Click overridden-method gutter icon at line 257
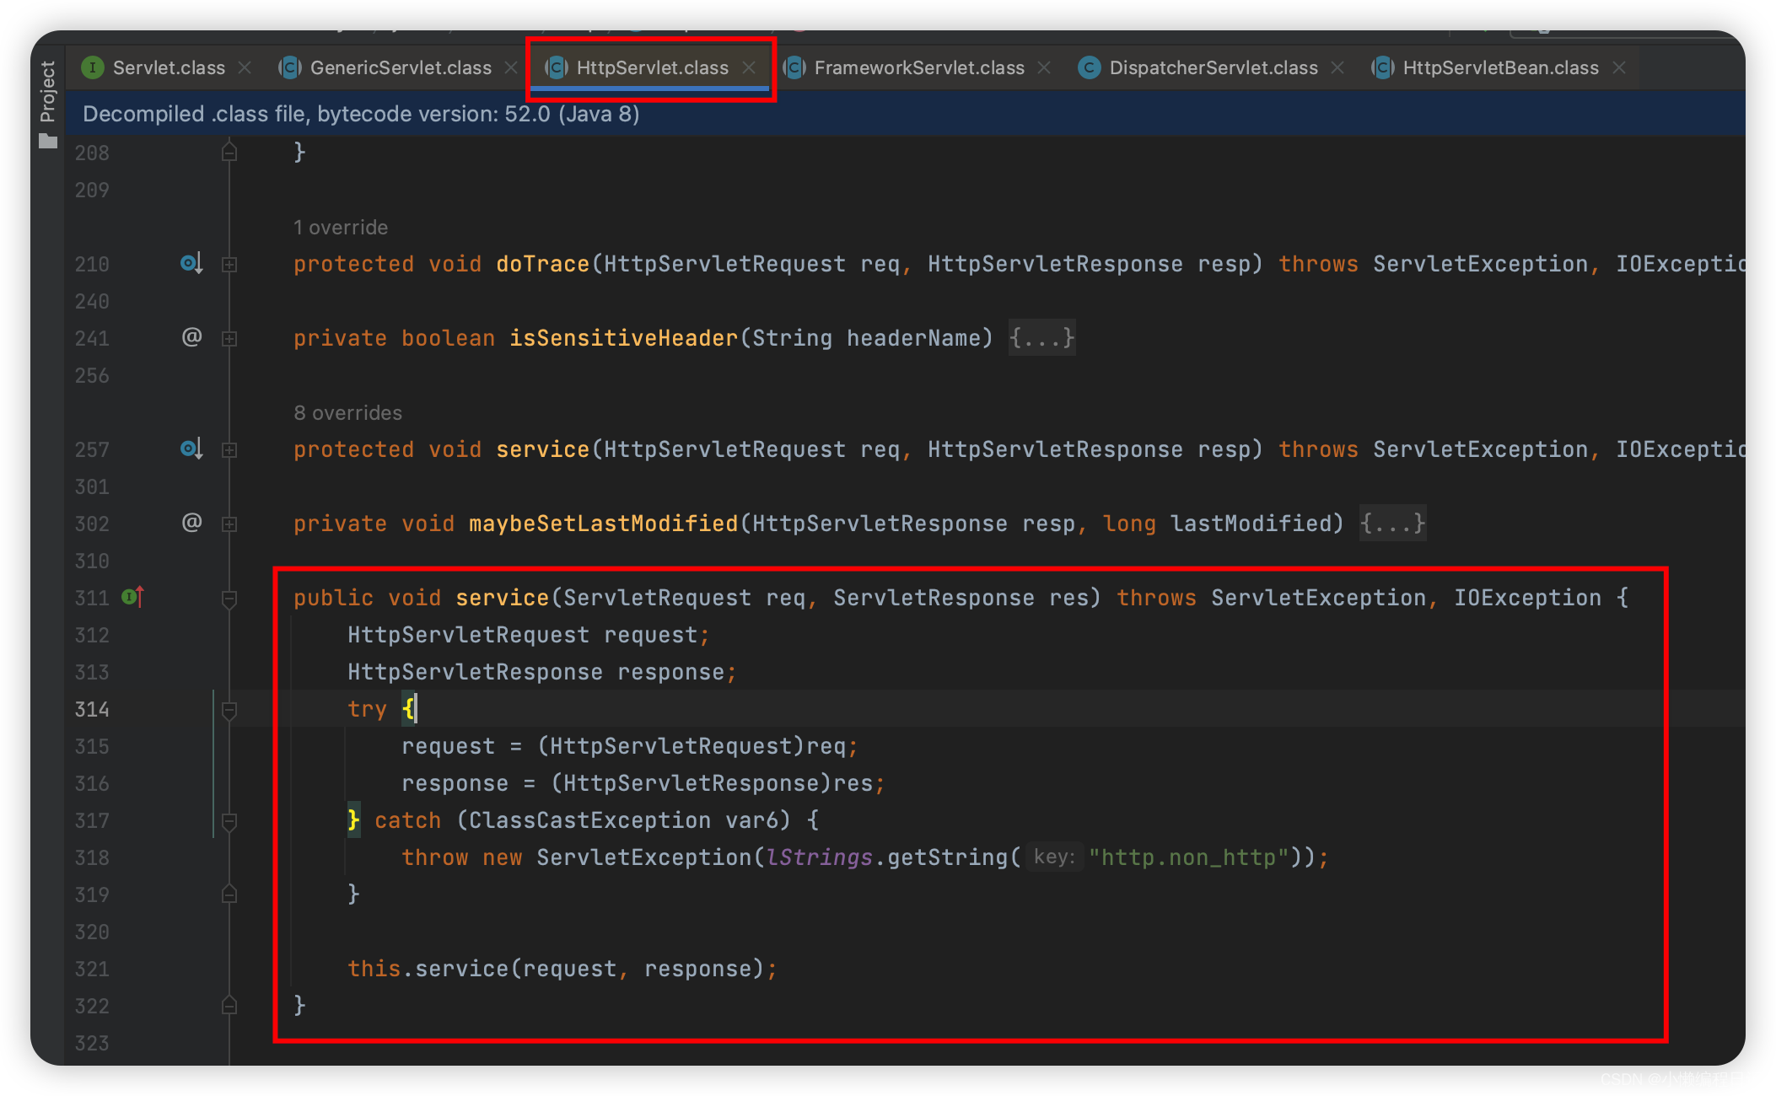 pyautogui.click(x=191, y=449)
